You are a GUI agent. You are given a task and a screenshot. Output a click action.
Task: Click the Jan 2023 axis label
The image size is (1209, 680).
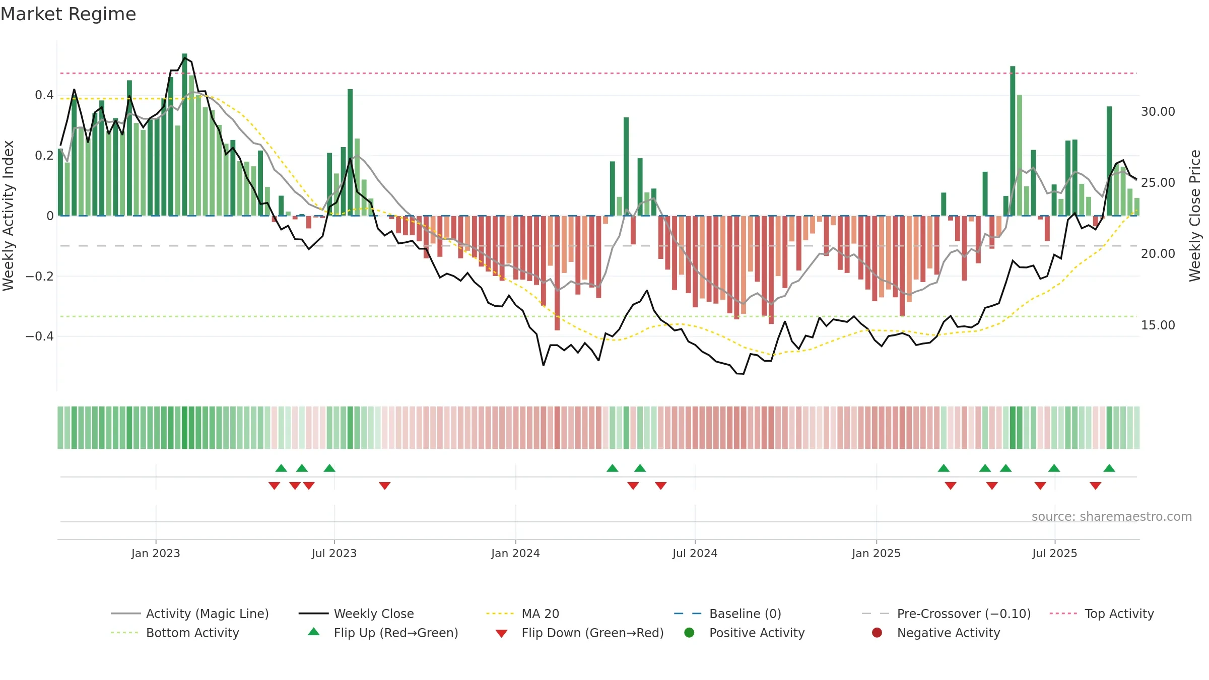point(156,553)
